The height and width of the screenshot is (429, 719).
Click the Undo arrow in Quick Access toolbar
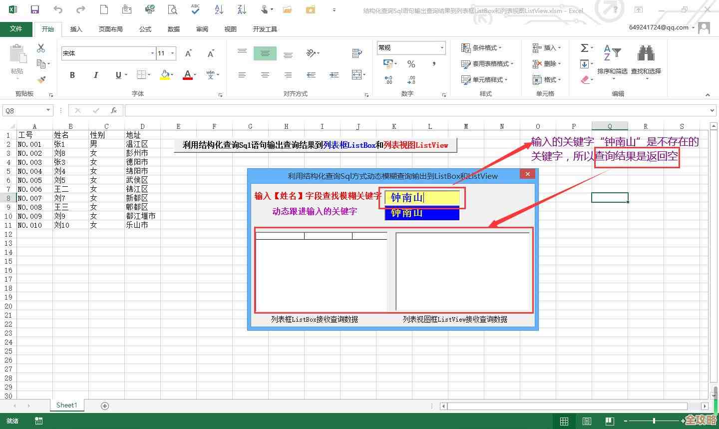tap(58, 8)
